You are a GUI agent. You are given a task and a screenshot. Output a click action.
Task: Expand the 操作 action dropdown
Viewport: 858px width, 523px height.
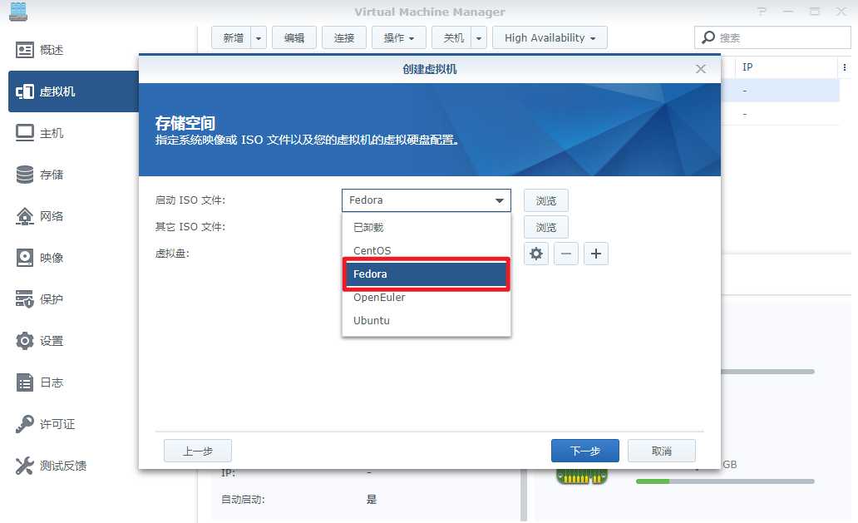(399, 37)
